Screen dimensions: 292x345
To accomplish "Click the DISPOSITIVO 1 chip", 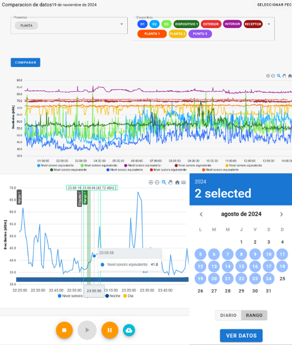I will click(186, 24).
